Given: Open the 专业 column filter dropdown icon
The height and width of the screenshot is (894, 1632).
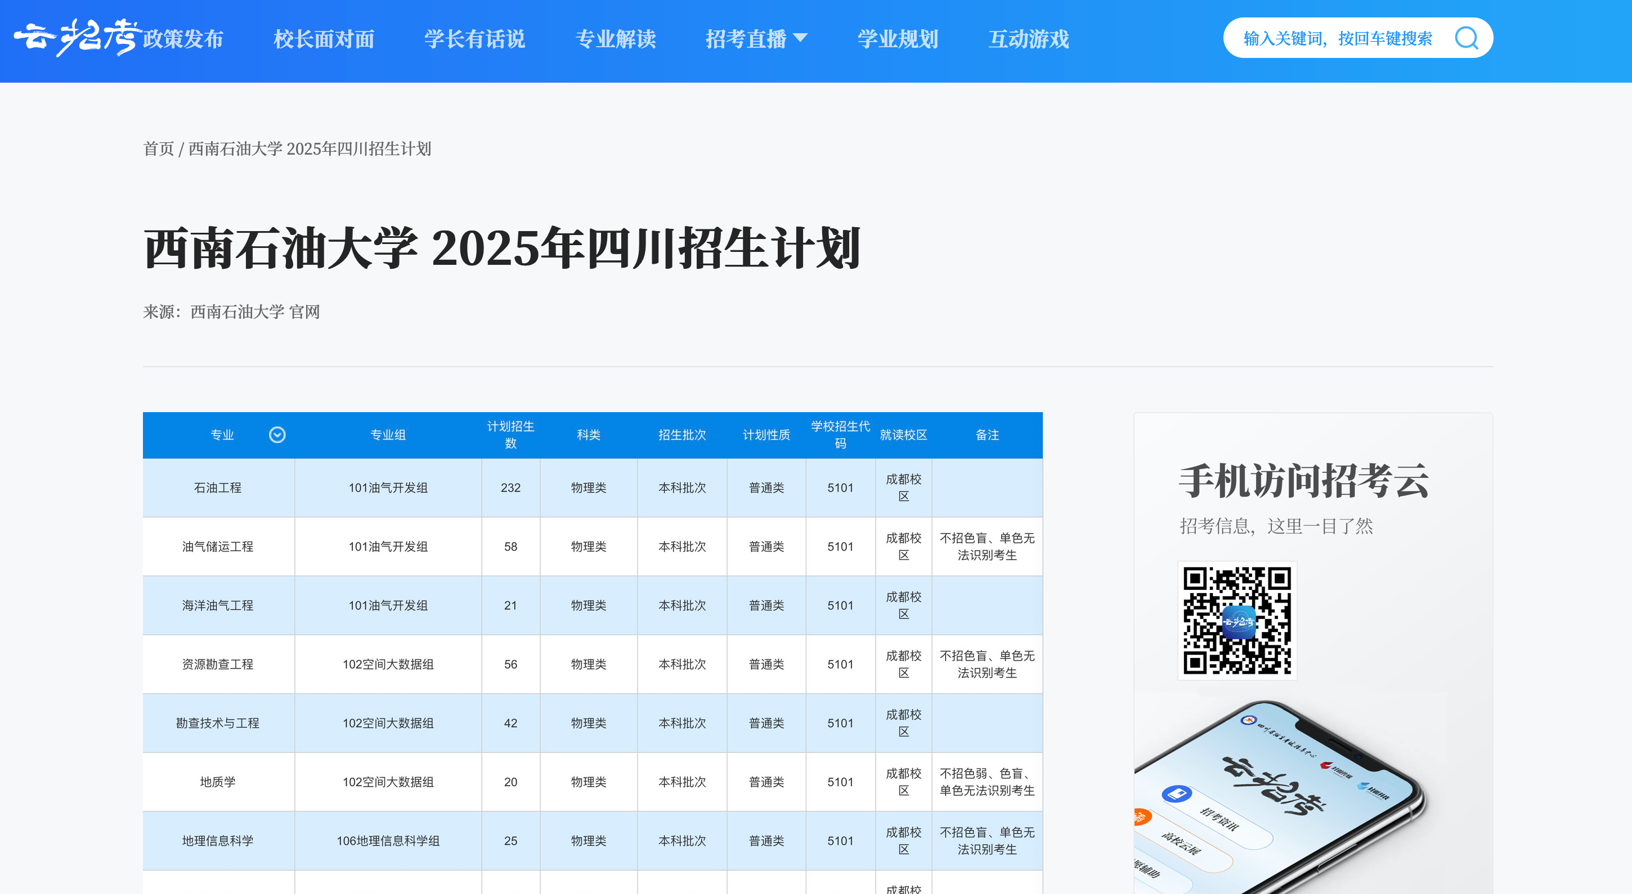Looking at the screenshot, I should click(277, 434).
